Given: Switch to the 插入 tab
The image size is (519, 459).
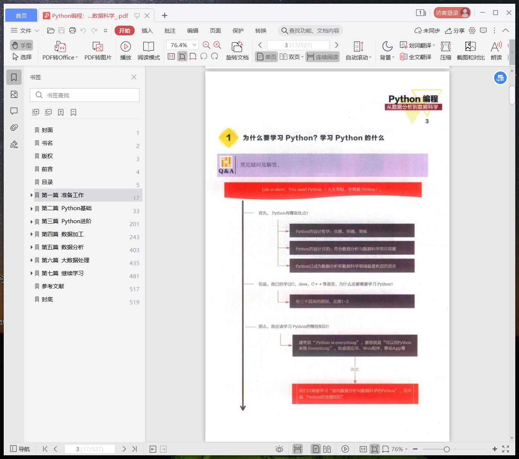Looking at the screenshot, I should click(147, 31).
